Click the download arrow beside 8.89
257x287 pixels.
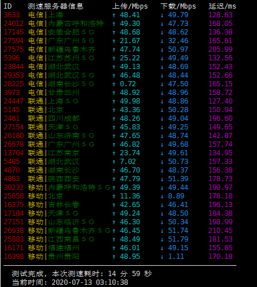tap(162, 196)
